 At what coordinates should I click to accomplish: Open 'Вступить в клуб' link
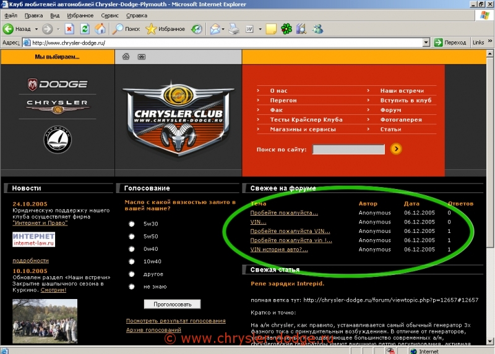click(406, 101)
